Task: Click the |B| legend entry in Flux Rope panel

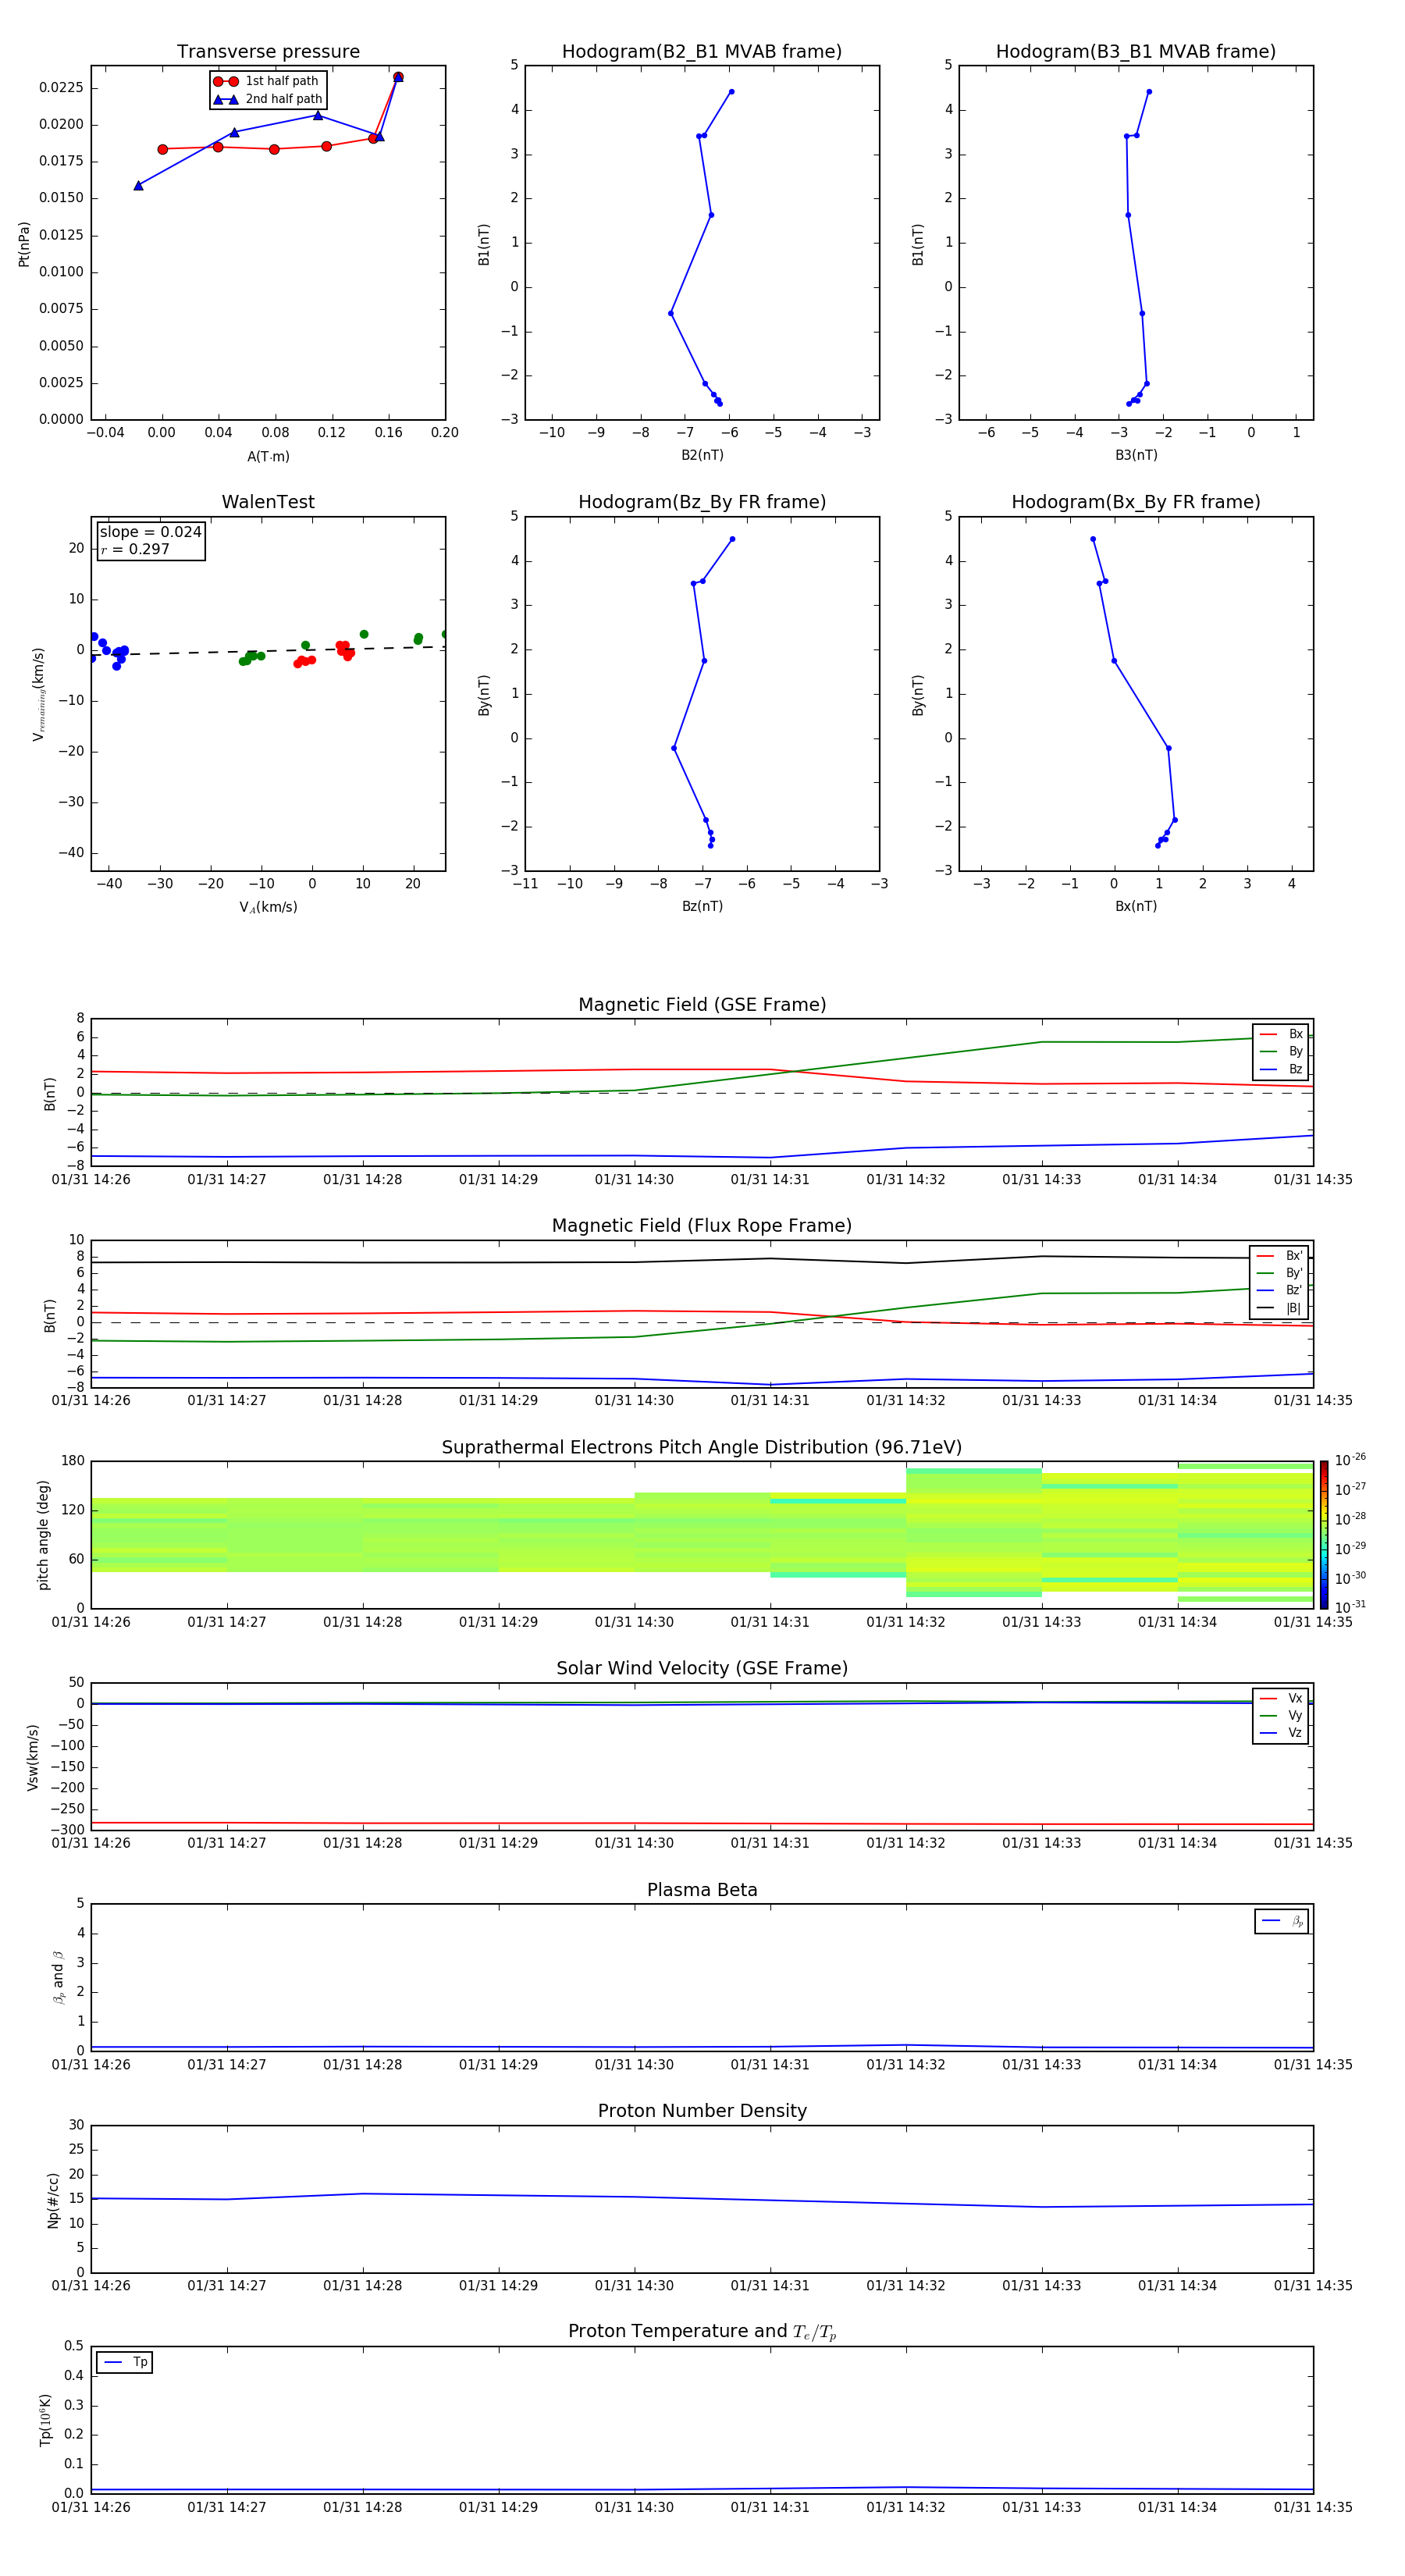Action: [1280, 1308]
